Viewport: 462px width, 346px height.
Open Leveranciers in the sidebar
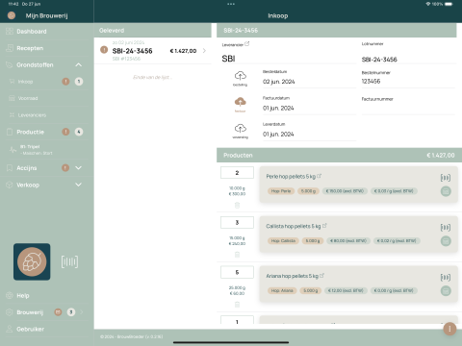pyautogui.click(x=32, y=115)
